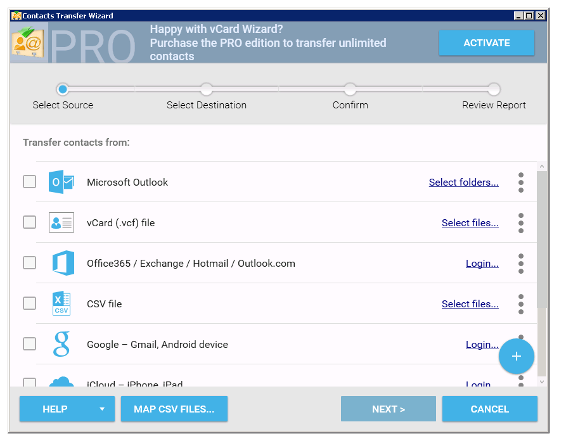Open Select folders link for Outlook
566x448 pixels.
coord(463,182)
